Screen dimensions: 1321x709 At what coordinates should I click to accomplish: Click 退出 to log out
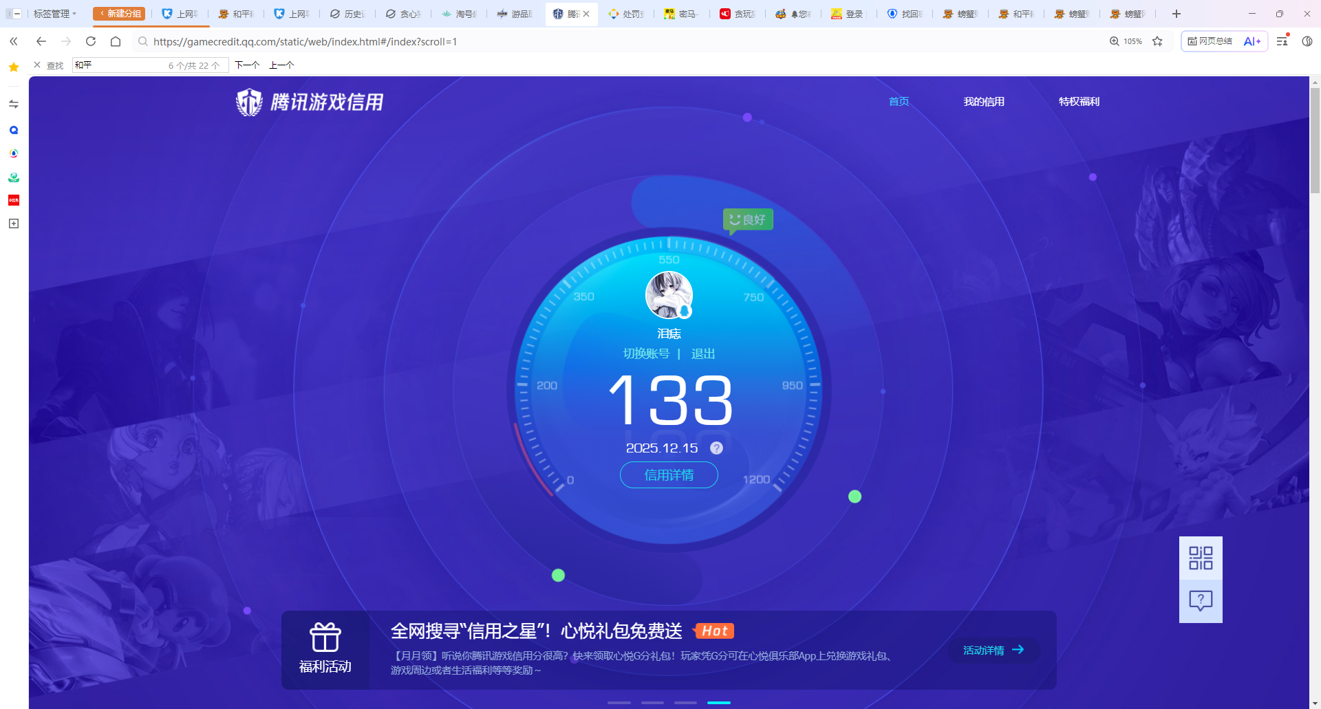click(703, 353)
